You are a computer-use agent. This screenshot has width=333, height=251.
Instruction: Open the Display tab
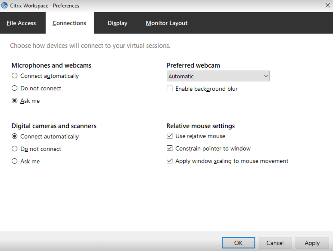pos(117,23)
